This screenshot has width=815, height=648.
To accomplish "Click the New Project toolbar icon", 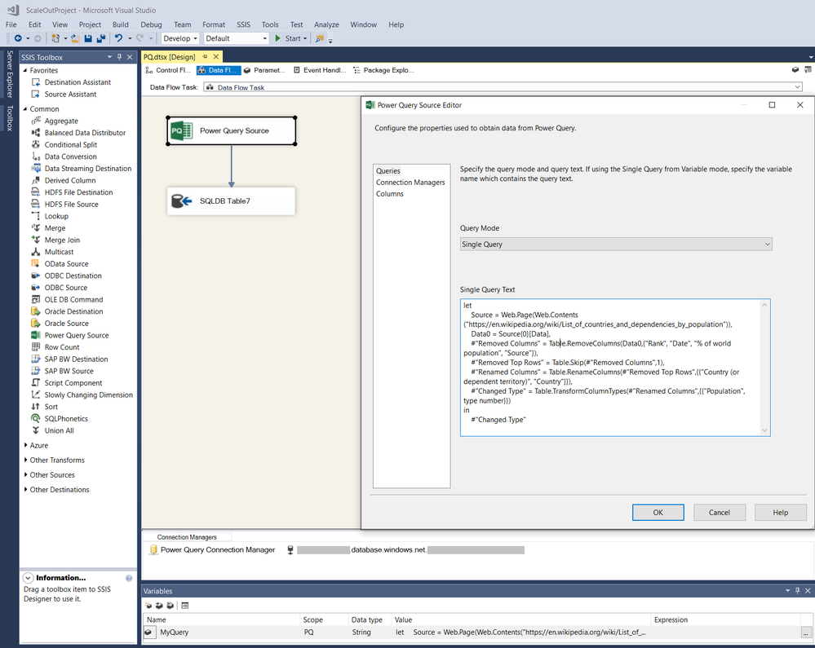I will click(x=55, y=38).
